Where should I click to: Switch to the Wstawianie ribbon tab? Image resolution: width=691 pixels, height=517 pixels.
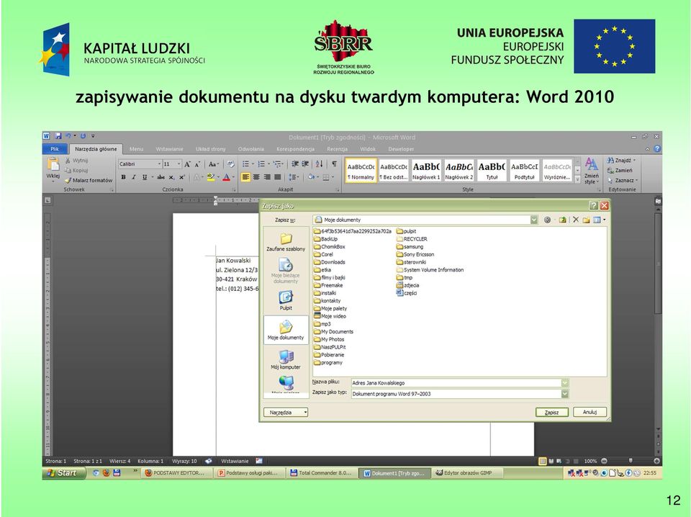pyautogui.click(x=169, y=149)
